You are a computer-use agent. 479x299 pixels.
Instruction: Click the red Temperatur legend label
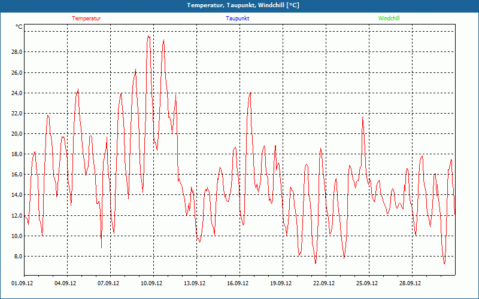coord(86,19)
